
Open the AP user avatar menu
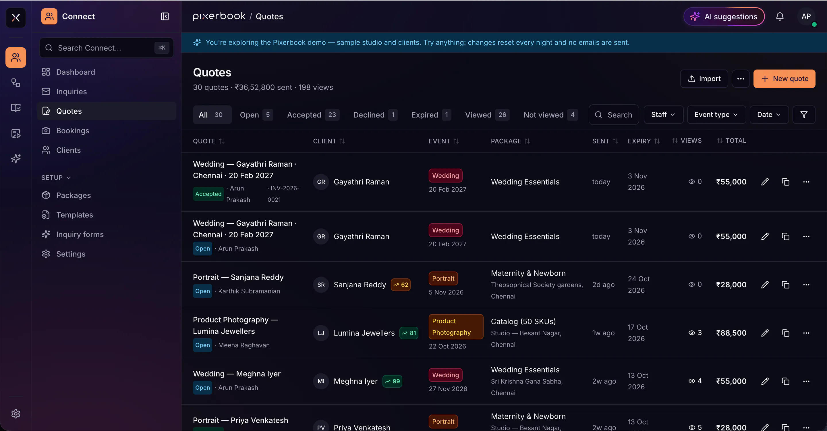tap(806, 16)
